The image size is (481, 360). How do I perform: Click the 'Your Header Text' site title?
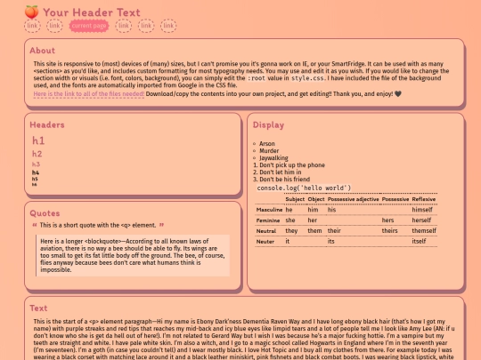click(x=92, y=12)
